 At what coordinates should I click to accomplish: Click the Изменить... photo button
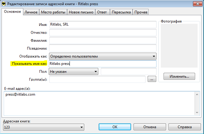(179, 76)
